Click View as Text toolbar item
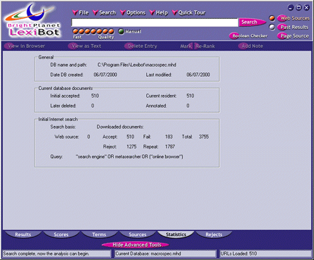314x260 pixels. tap(85, 46)
